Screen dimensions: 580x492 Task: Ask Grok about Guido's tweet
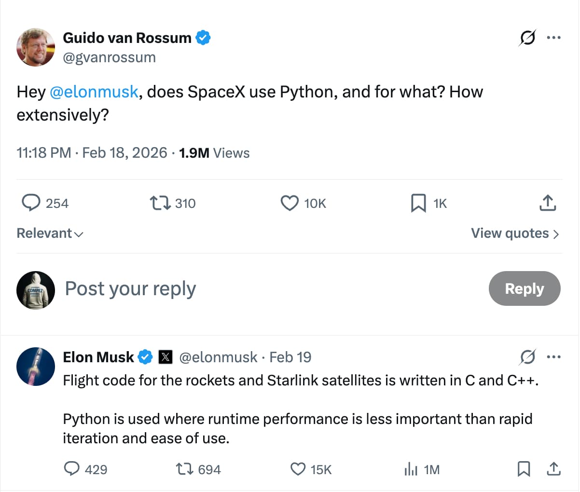(x=527, y=38)
